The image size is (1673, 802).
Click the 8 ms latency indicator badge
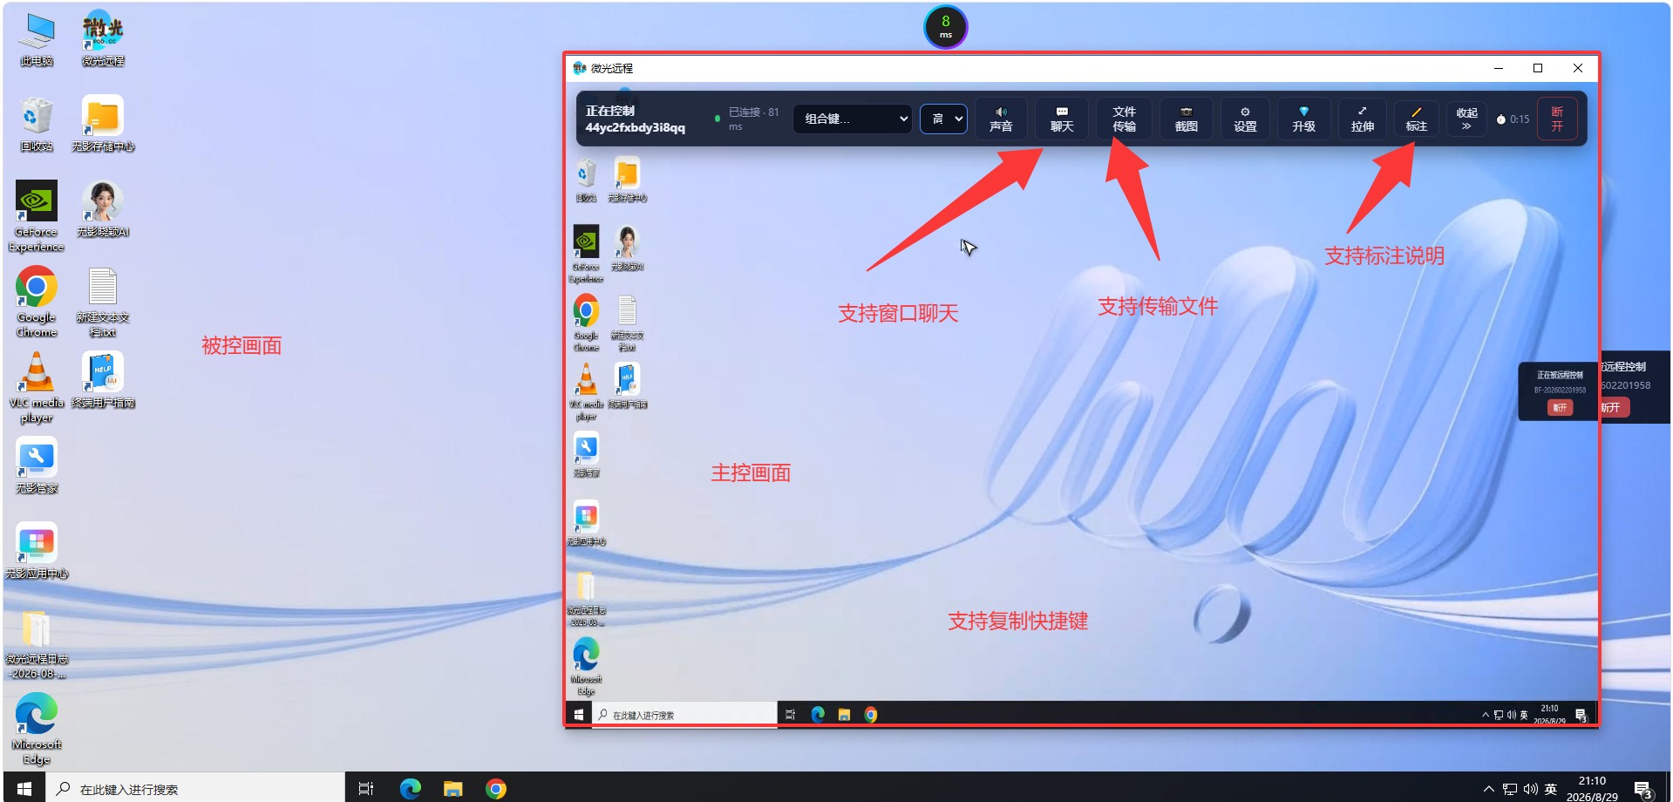pyautogui.click(x=945, y=27)
